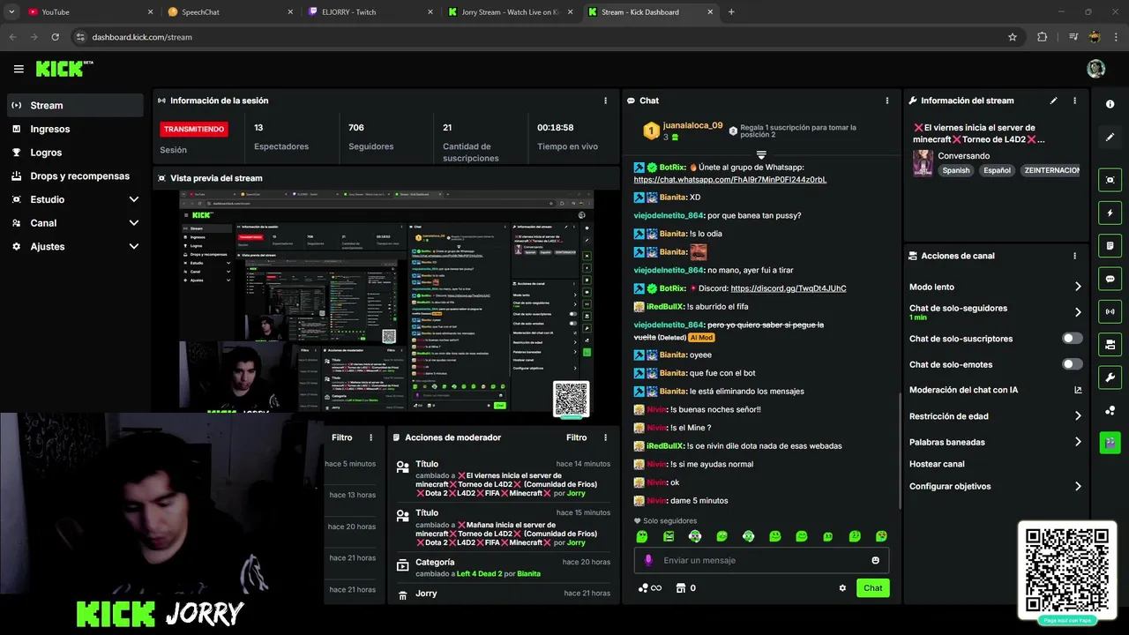Click the chat panel scrollbar
Viewport: 1129px width, 635px height.
point(899,450)
